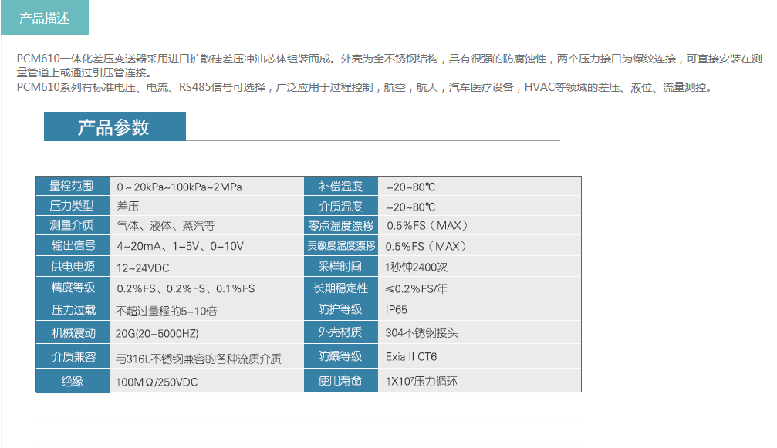Click the value 1X10⁷压力循环

coord(421,381)
